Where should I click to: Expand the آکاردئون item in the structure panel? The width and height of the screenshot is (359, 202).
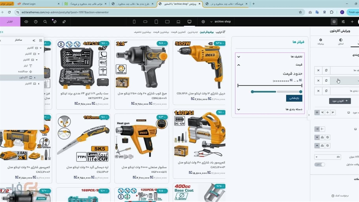tap(35, 77)
